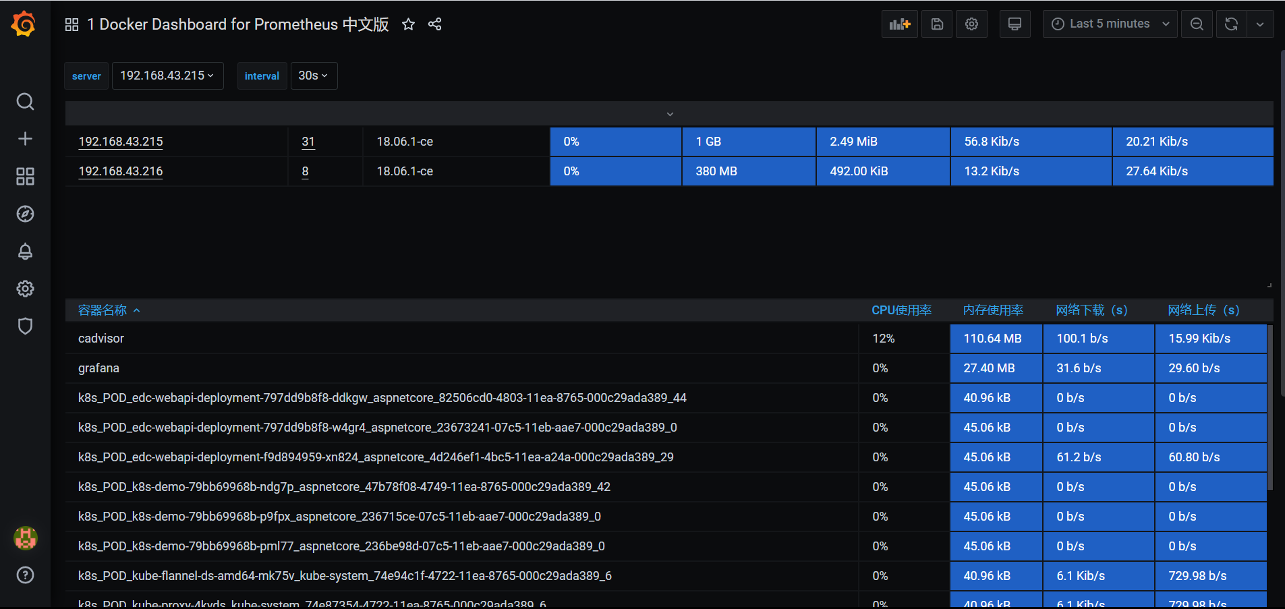This screenshot has width=1285, height=609.
Task: Sort by CPU使用率 column header
Action: tap(901, 310)
